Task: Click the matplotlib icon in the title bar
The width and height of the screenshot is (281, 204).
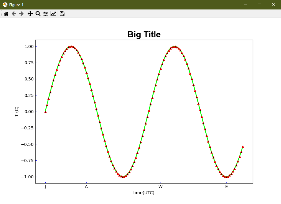Action: pos(5,5)
